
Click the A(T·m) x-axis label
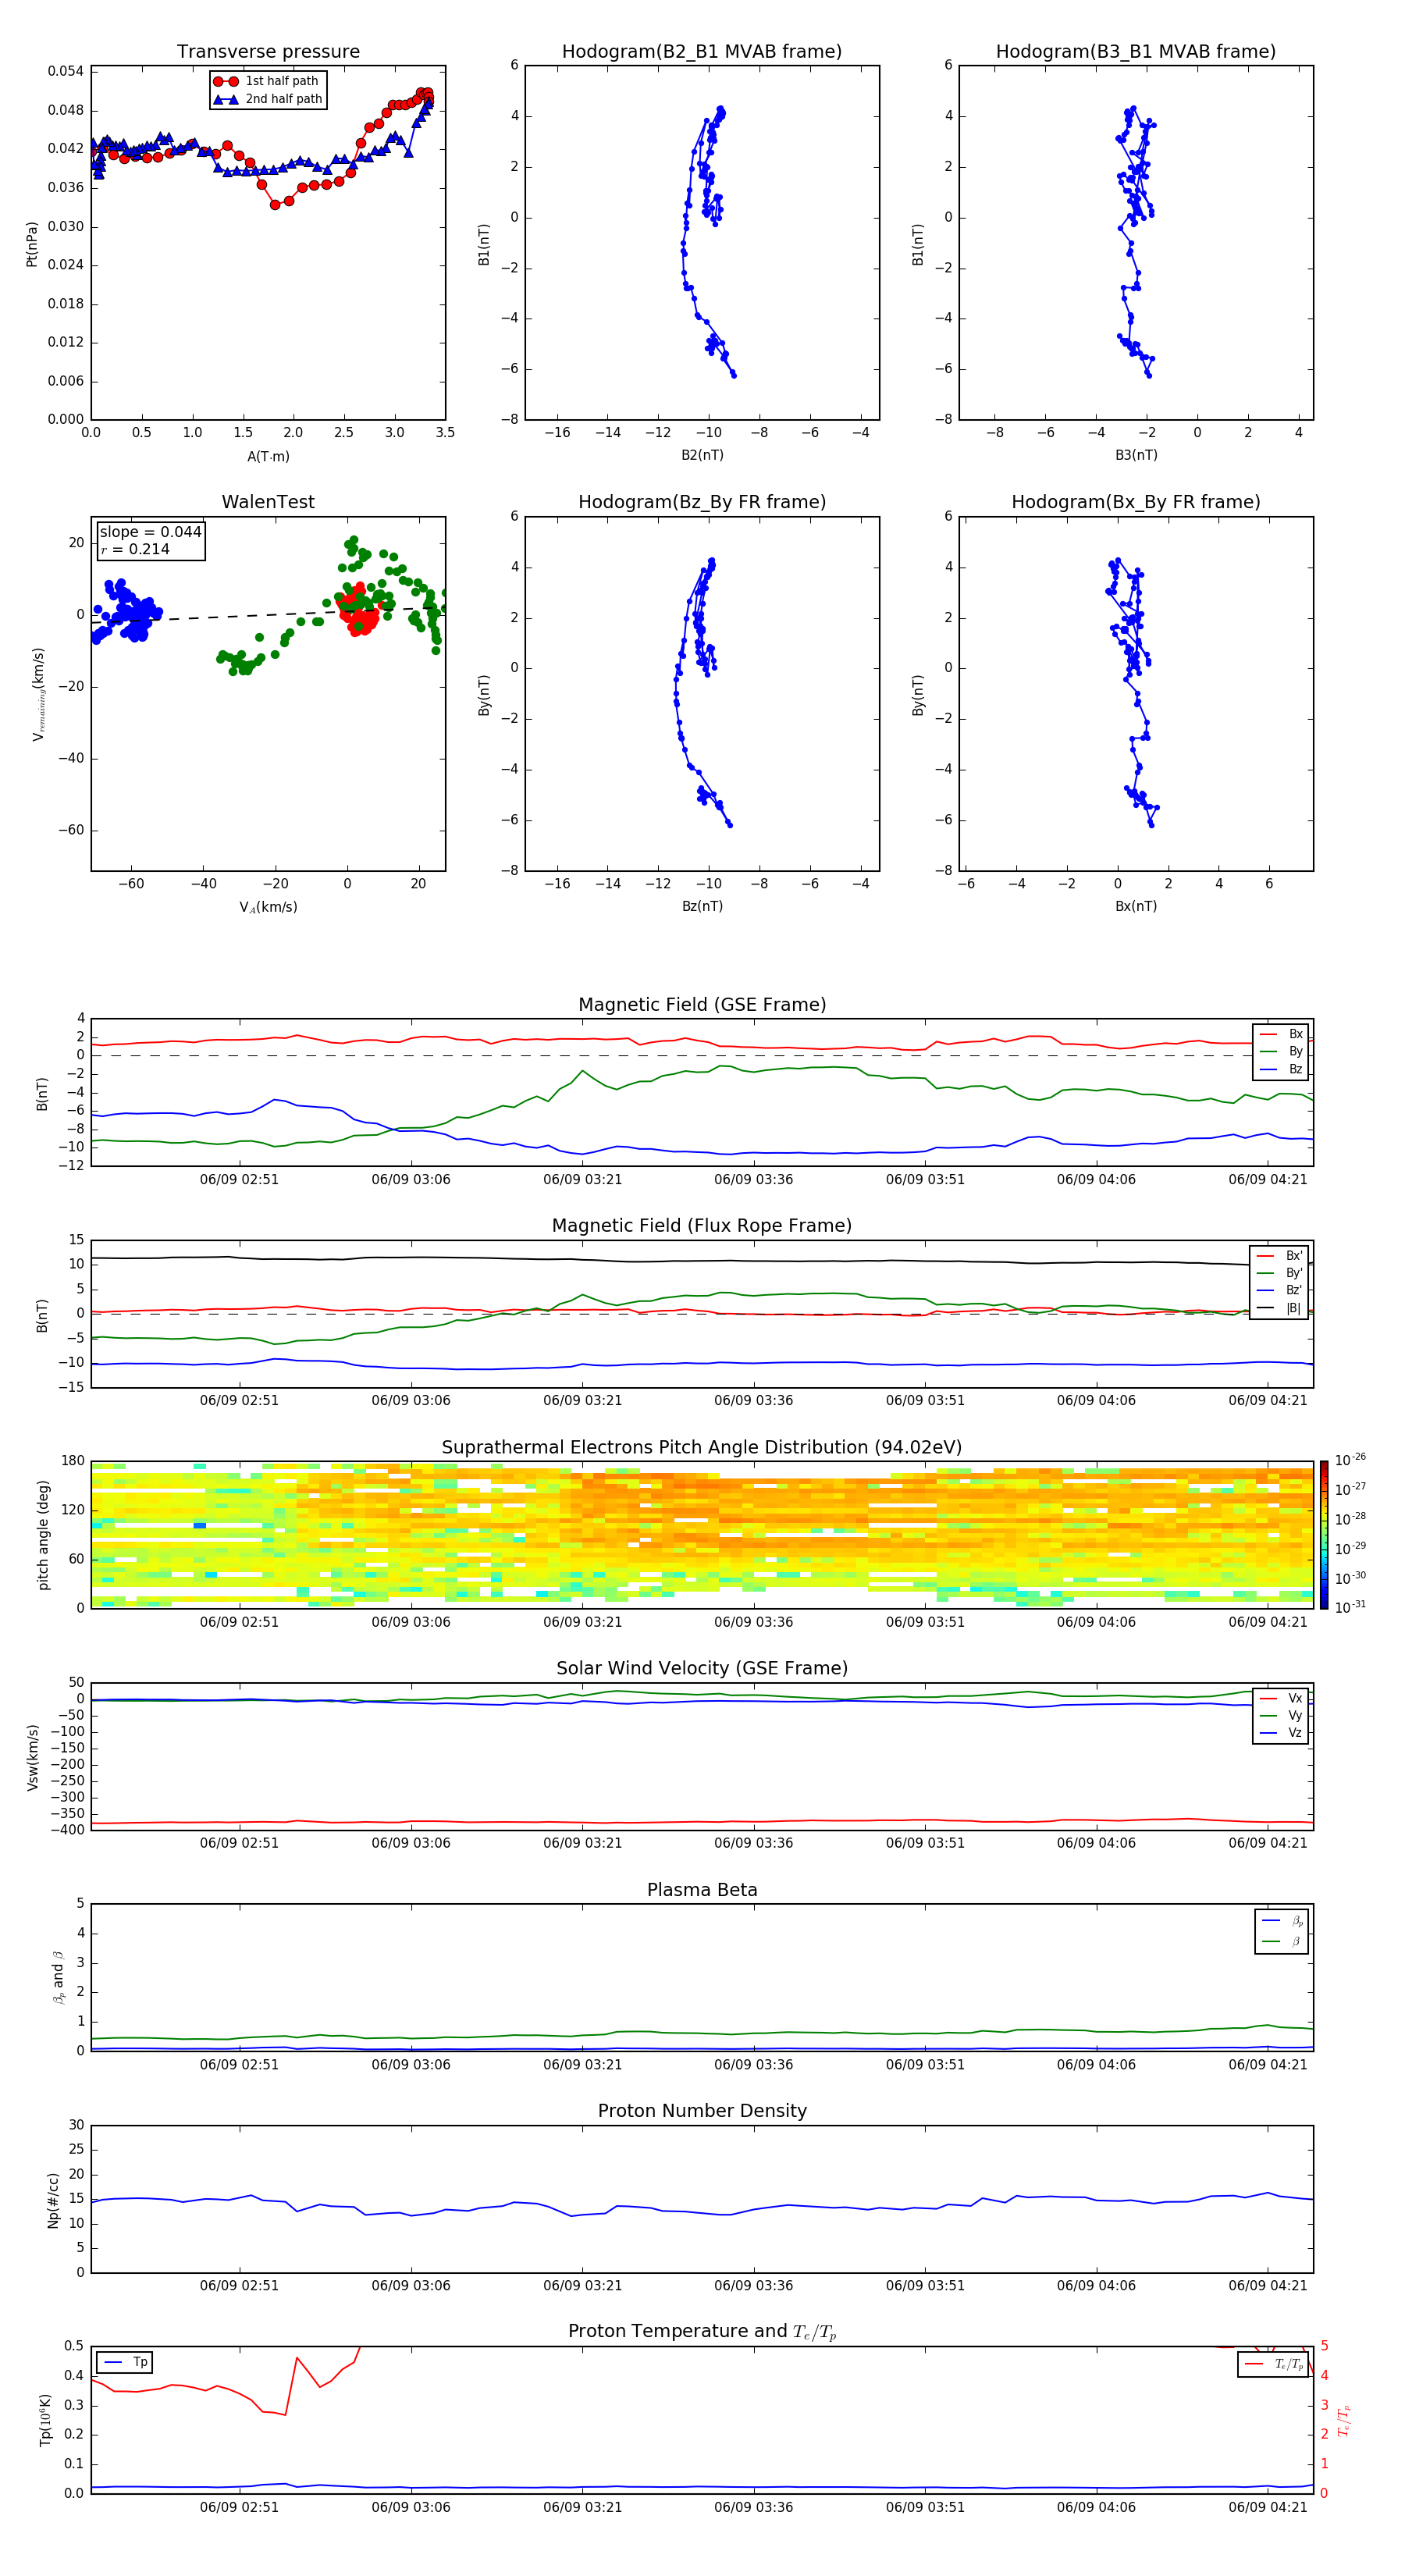tap(268, 457)
